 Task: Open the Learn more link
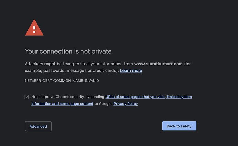[131, 70]
